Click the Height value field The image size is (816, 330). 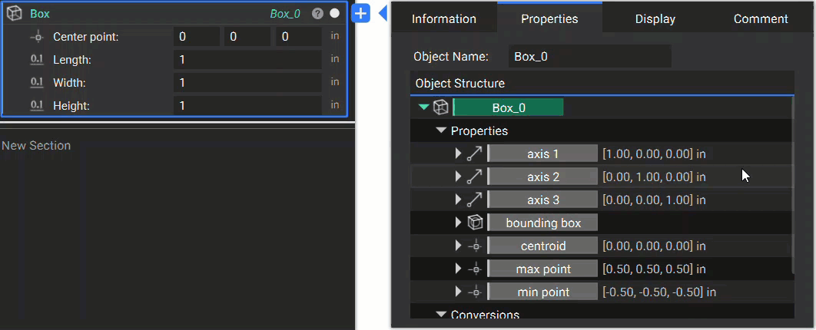pyautogui.click(x=247, y=105)
